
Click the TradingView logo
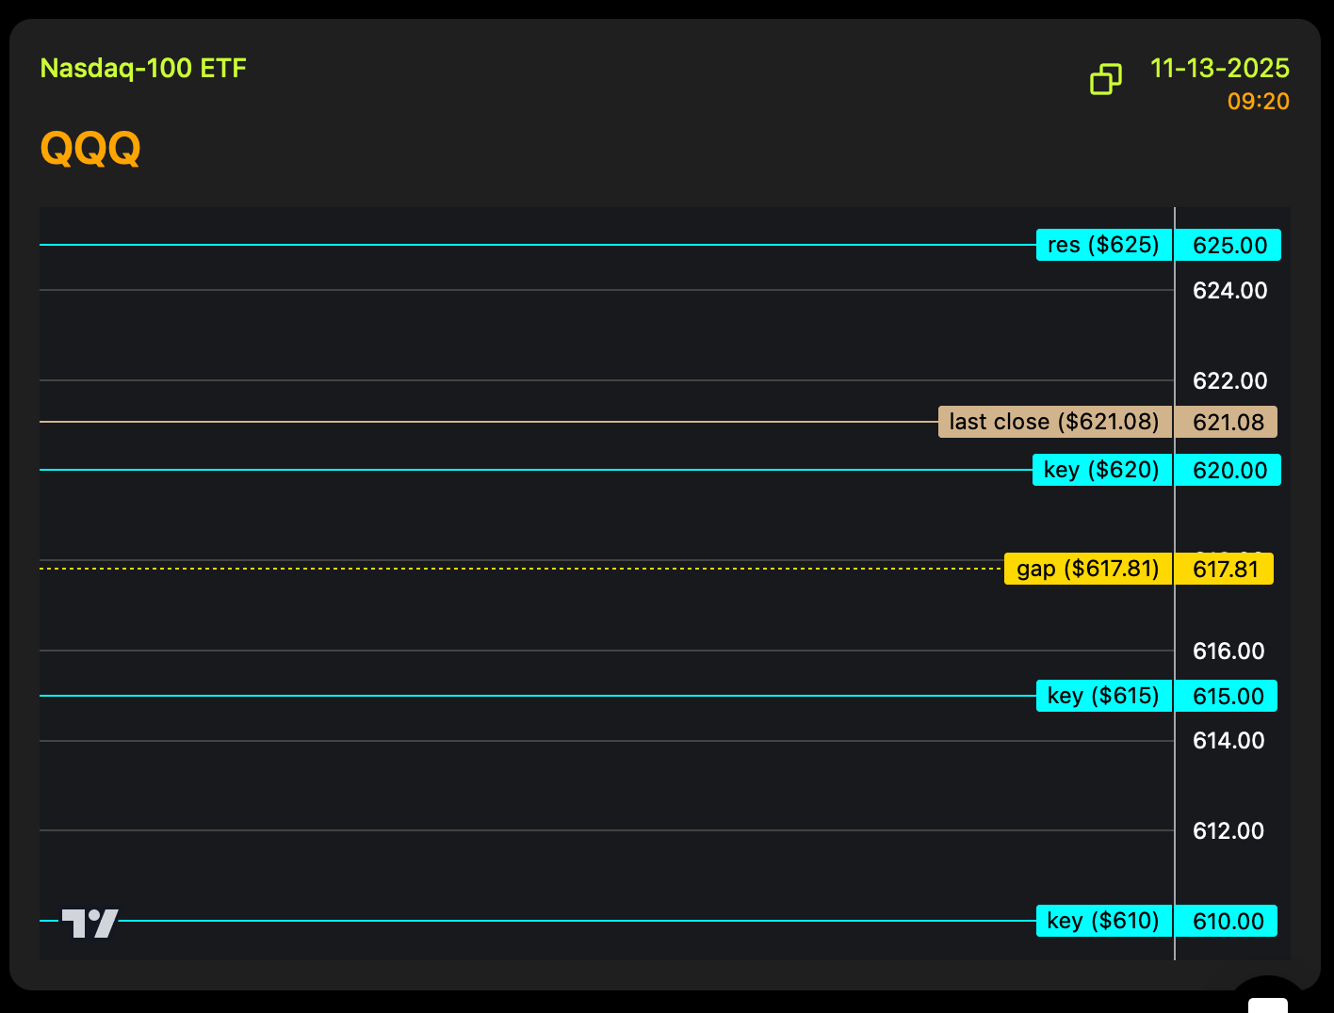[x=90, y=923]
